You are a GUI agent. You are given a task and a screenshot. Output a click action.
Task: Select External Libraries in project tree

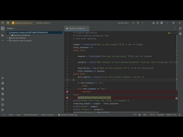click(17, 38)
